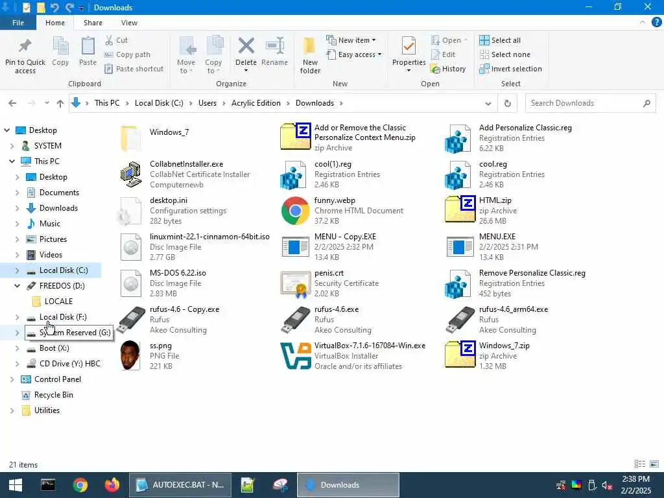This screenshot has width=664, height=498.
Task: Collapse the ribbon with chevron
Action: click(x=643, y=23)
